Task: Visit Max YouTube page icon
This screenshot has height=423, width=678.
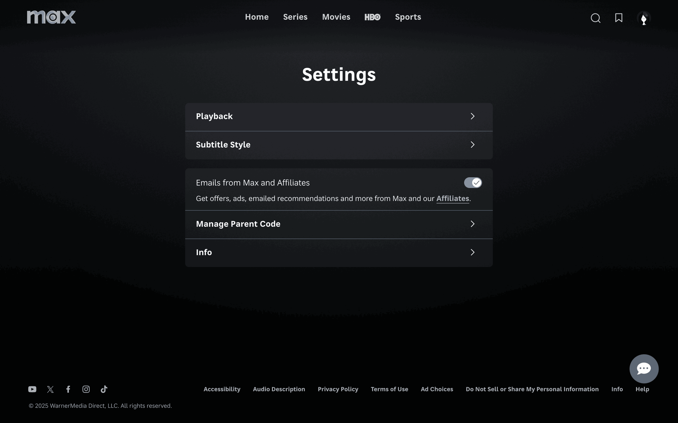Action: (x=32, y=389)
